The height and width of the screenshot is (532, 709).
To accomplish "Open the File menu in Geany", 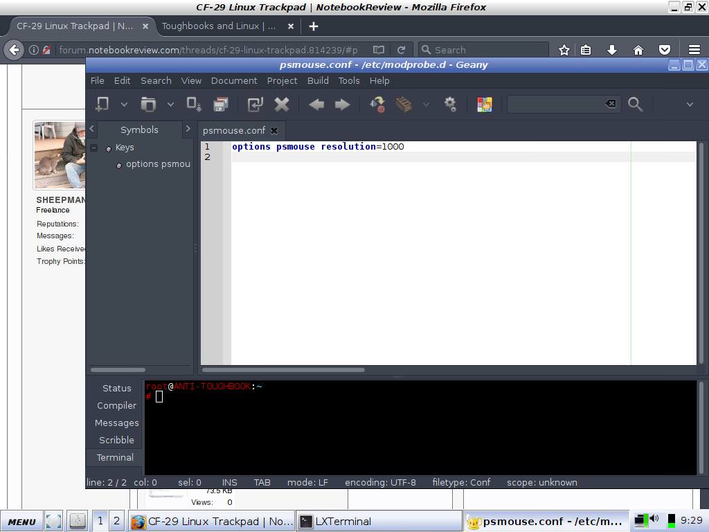I will click(97, 80).
